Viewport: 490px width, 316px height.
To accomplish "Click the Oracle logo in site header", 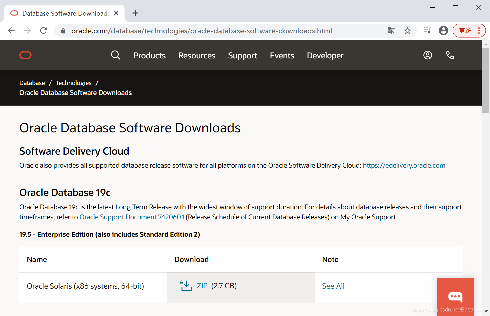I will tap(25, 55).
